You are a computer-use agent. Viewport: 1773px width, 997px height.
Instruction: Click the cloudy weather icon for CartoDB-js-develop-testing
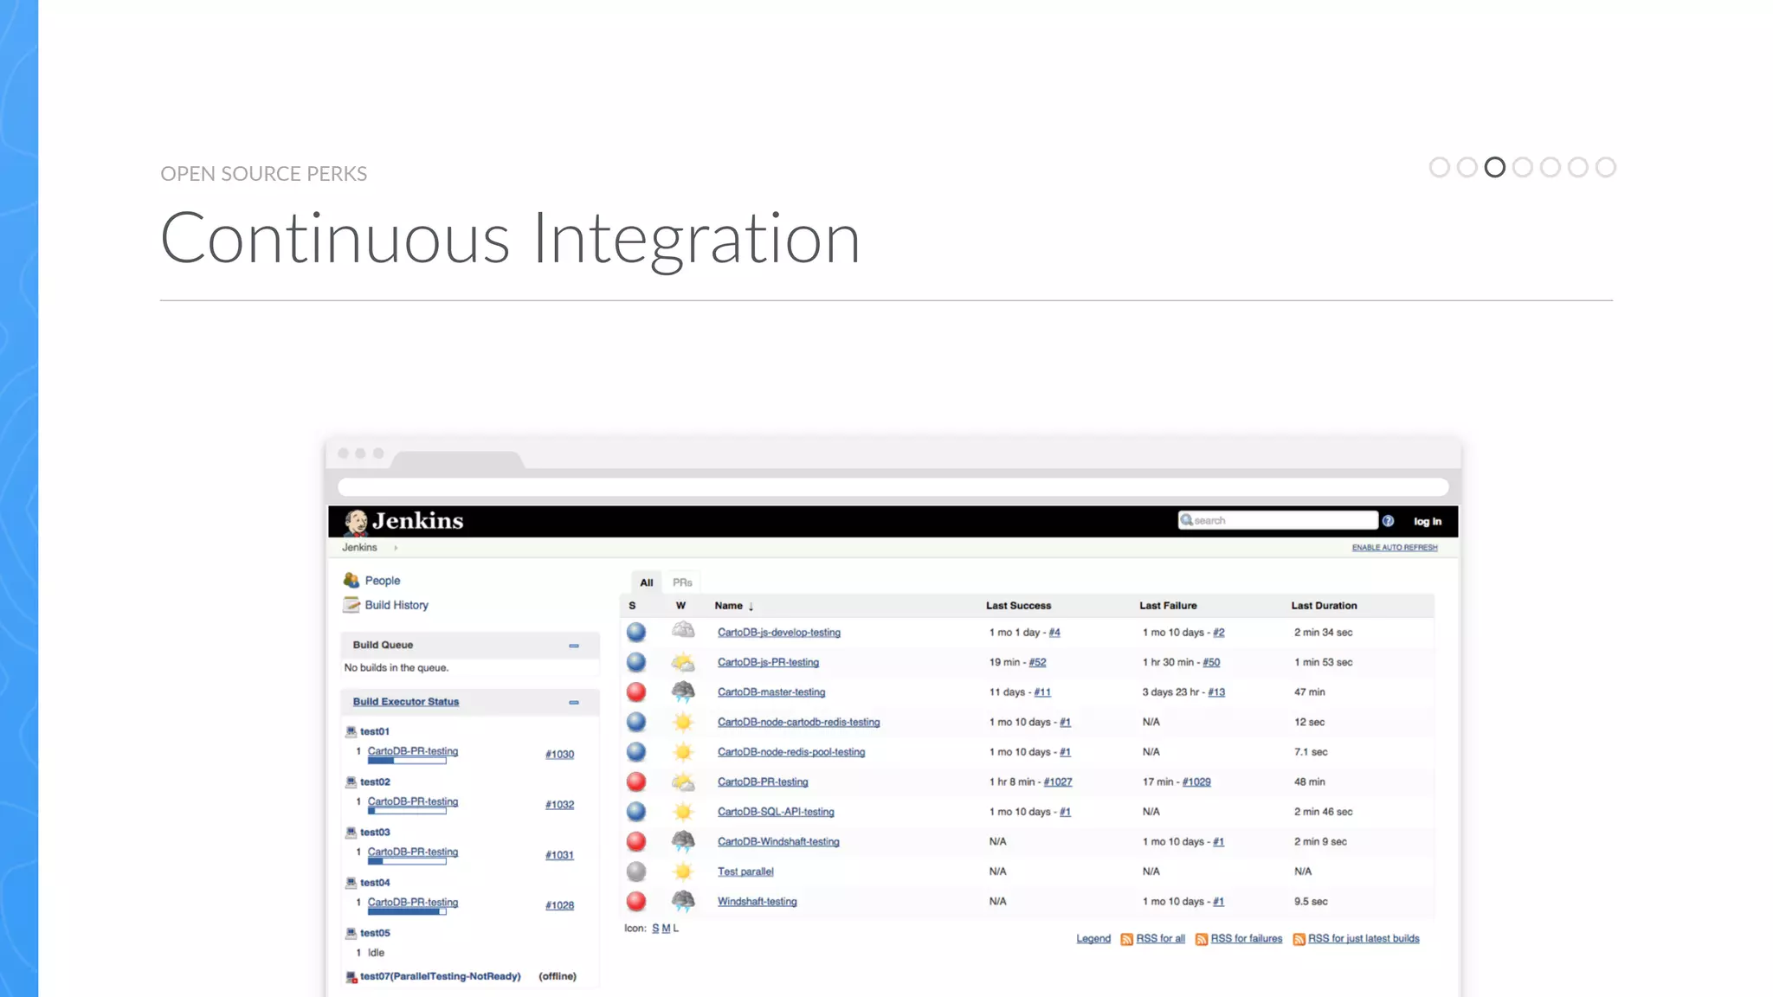coord(683,631)
